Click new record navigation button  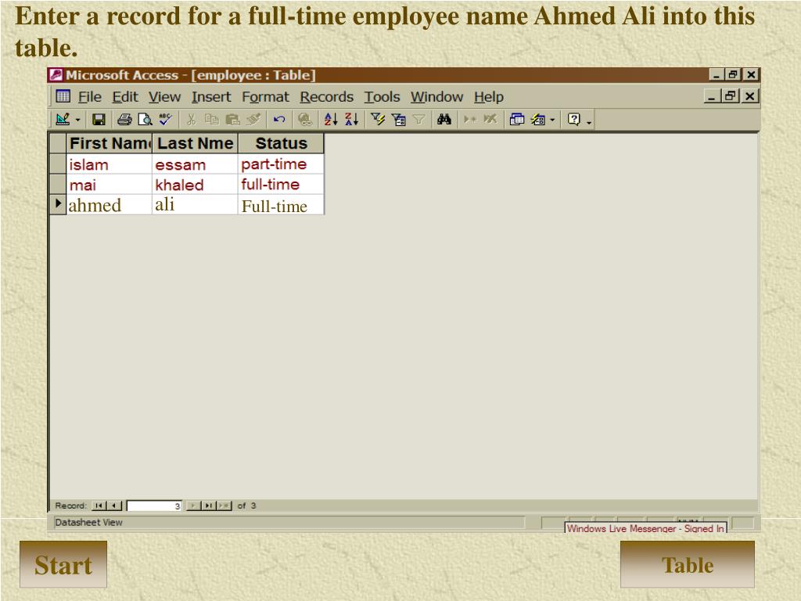tap(224, 506)
